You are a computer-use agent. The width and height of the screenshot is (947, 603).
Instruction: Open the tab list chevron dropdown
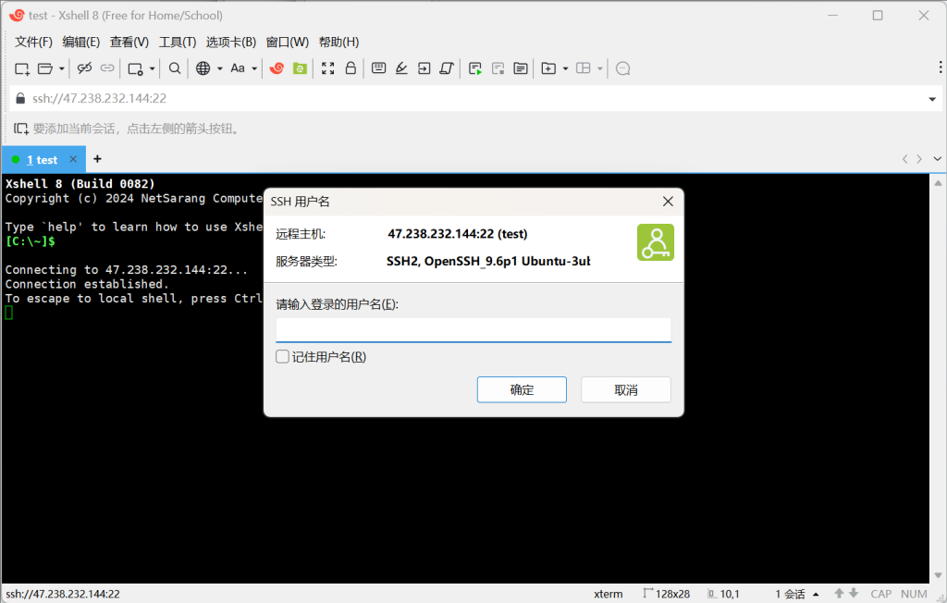pos(938,159)
